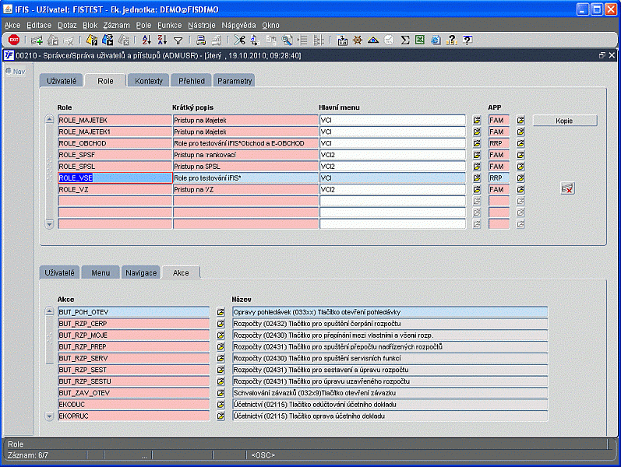Click the red EXIT toolbar icon
Screen dimensions: 621x467
[x=13, y=40]
